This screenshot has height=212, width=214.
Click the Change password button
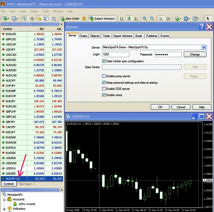pyautogui.click(x=195, y=54)
